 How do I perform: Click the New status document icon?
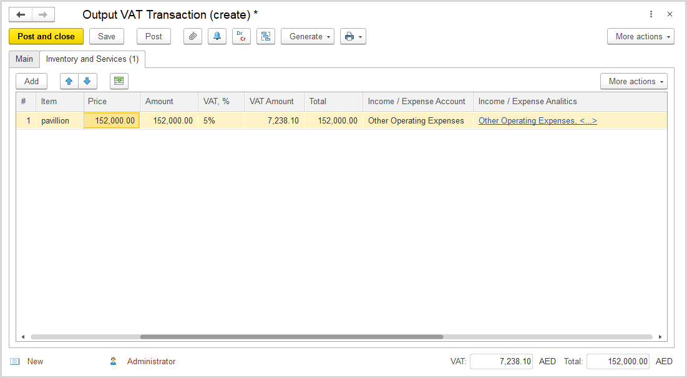coord(15,361)
